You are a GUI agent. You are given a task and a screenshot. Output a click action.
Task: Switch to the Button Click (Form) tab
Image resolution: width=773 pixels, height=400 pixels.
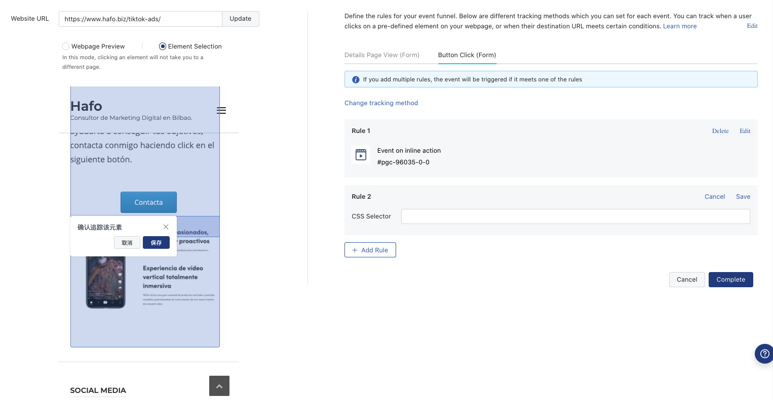click(x=467, y=55)
